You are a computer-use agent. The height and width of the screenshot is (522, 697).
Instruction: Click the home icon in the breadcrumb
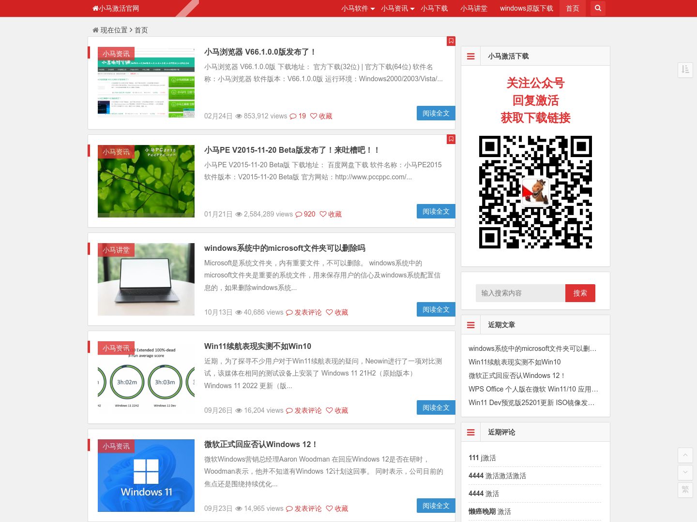click(95, 30)
